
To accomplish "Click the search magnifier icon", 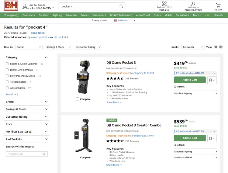I will 121,6.
